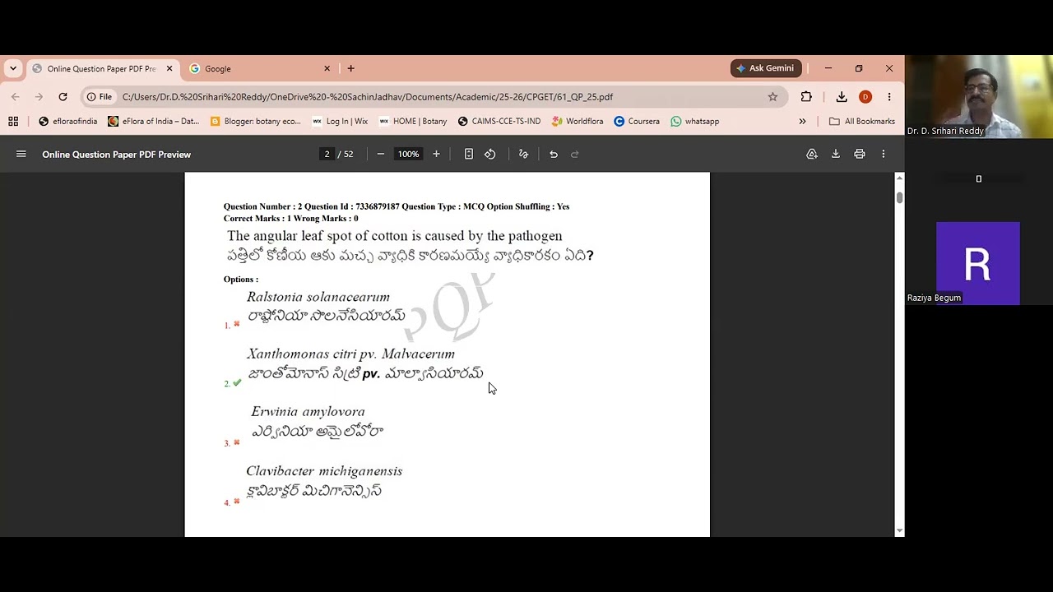1053x592 pixels.
Task: Click the Question Number 2 header line
Action: 397,206
